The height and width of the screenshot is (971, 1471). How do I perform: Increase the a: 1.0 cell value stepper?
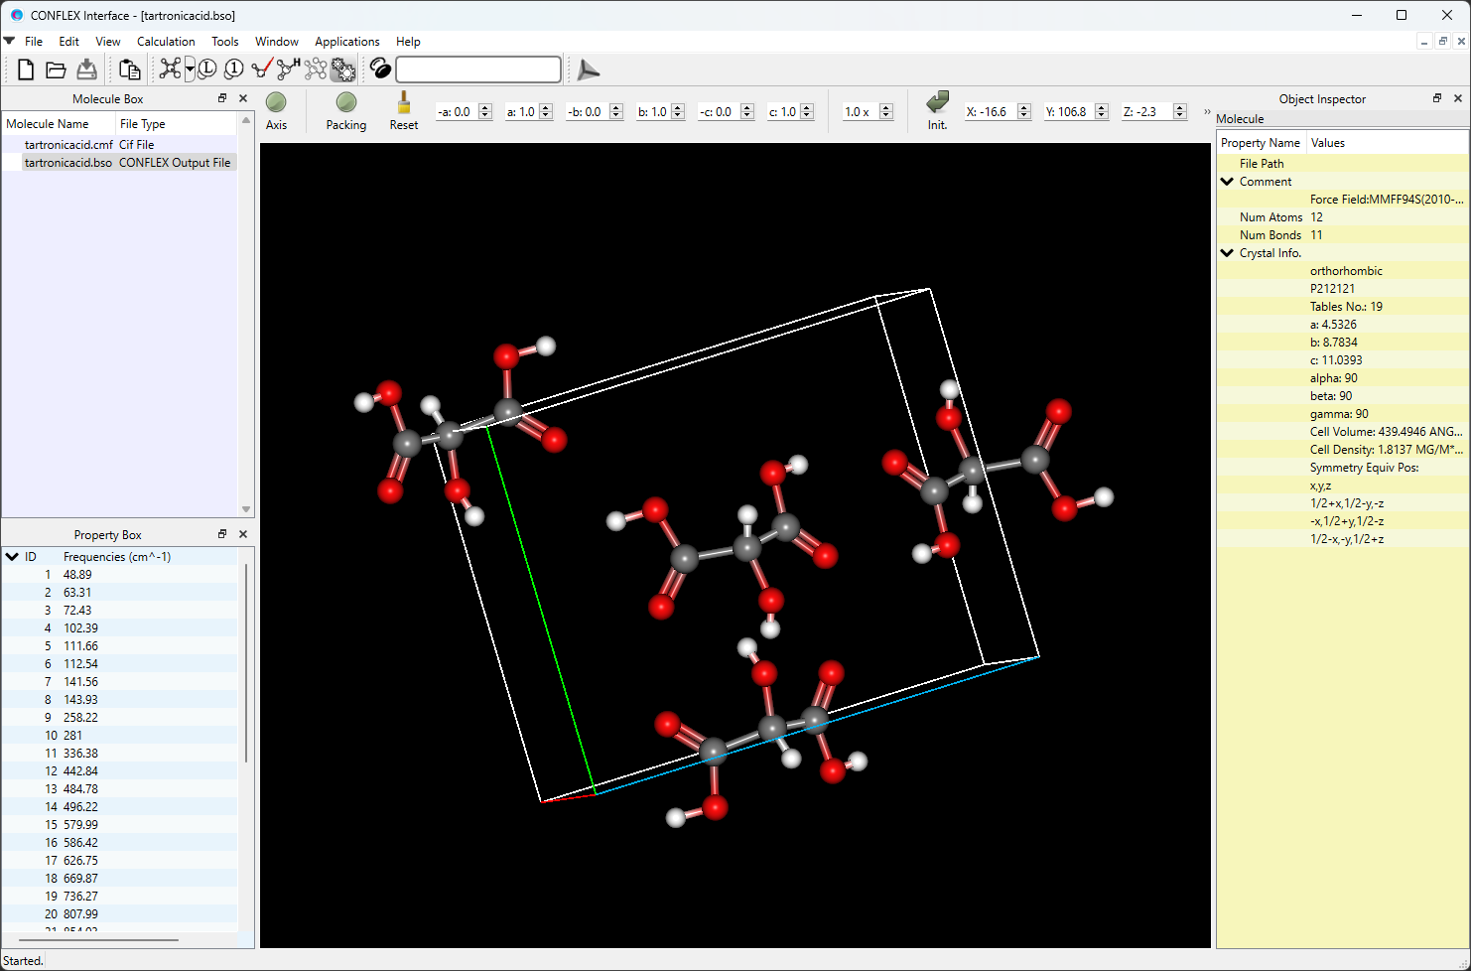tap(544, 107)
